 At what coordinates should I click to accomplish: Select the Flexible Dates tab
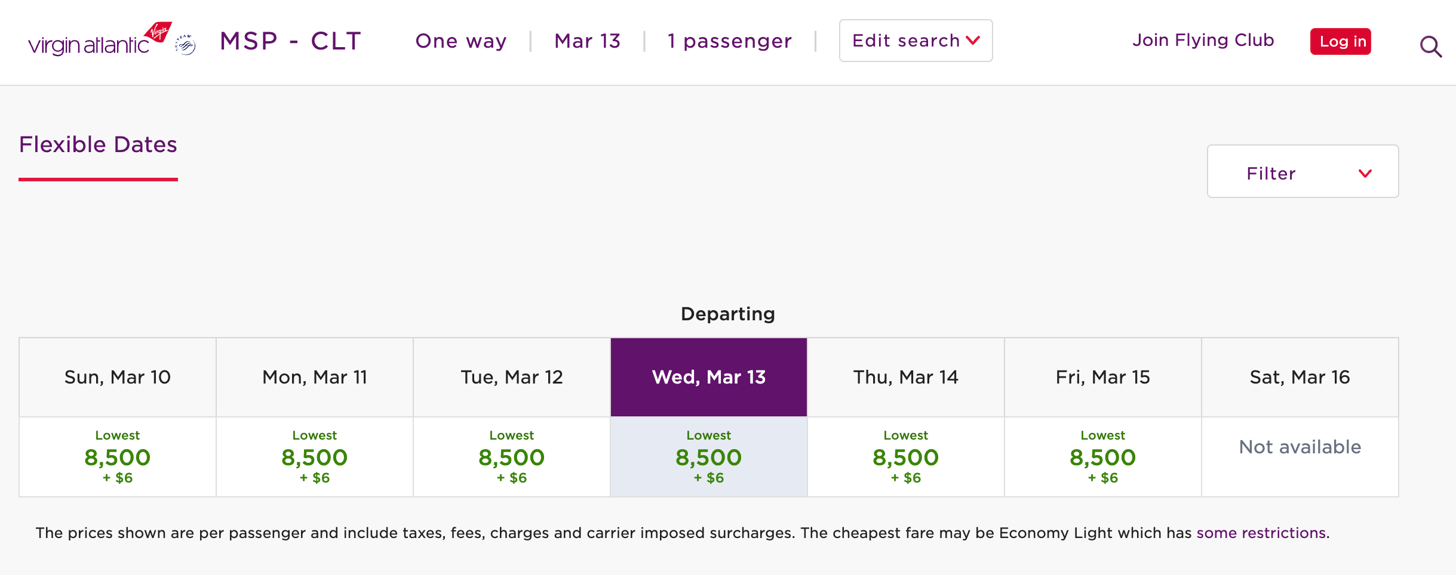[98, 144]
